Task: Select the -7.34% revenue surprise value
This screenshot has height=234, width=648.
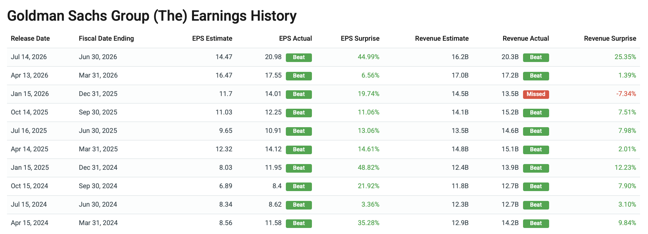Action: pyautogui.click(x=626, y=94)
